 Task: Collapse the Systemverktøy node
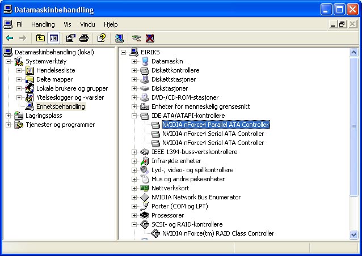click(x=8, y=61)
